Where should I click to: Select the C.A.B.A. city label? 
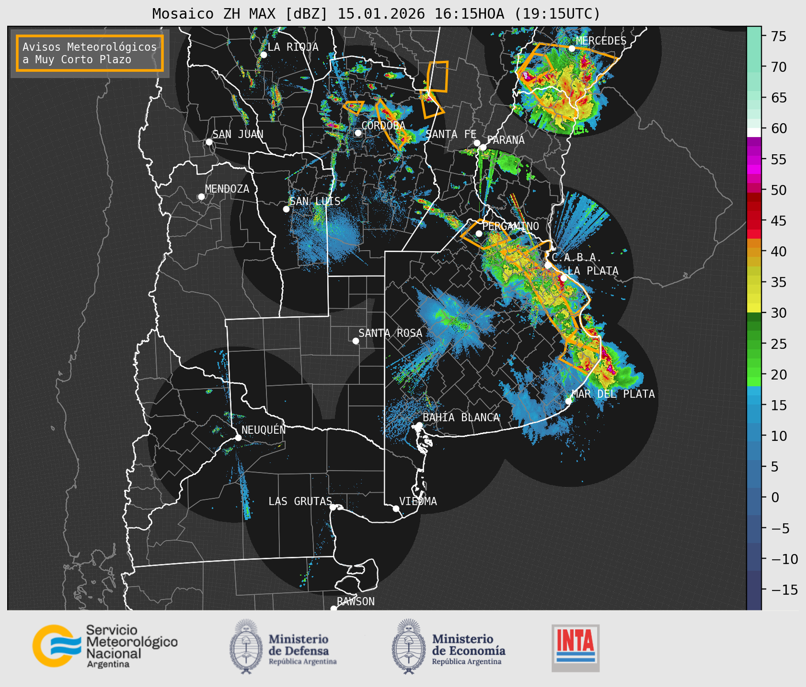(x=577, y=258)
